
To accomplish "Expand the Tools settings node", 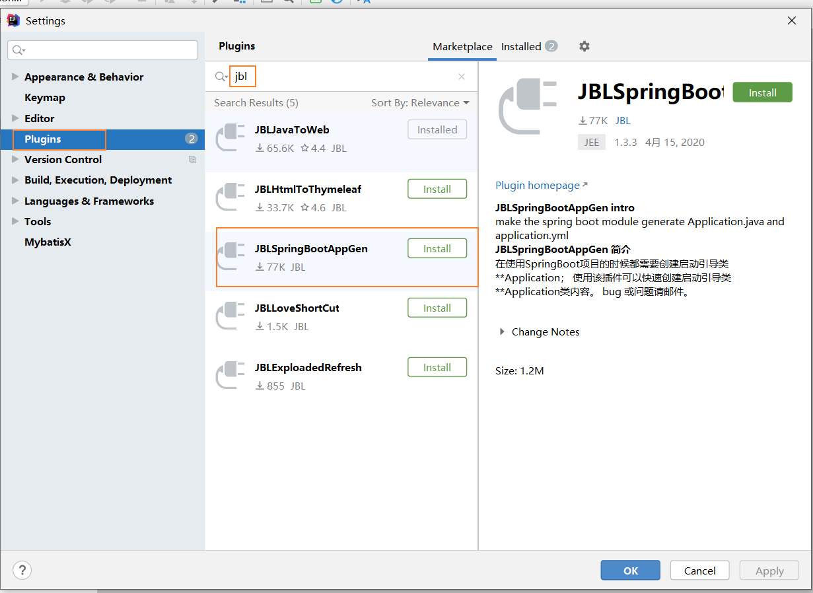I will [x=15, y=221].
